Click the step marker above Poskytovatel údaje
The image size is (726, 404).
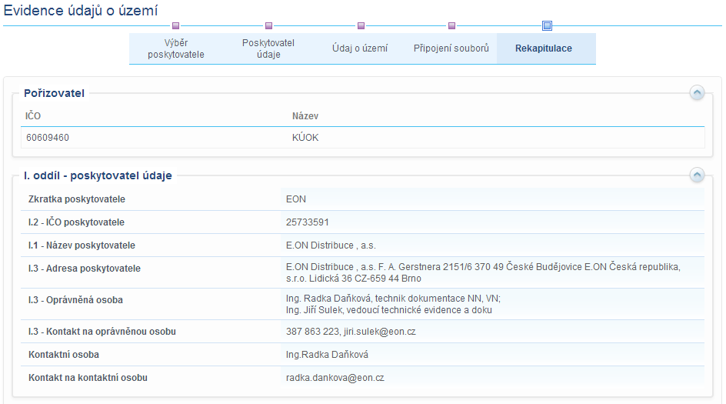(x=268, y=26)
